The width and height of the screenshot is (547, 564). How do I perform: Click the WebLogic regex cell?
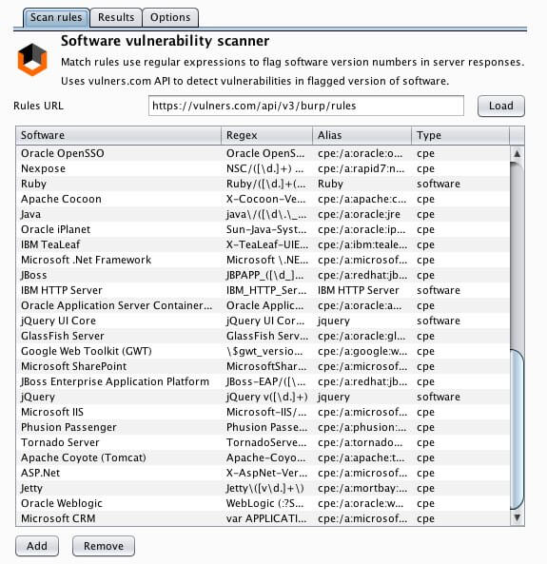[x=266, y=503]
